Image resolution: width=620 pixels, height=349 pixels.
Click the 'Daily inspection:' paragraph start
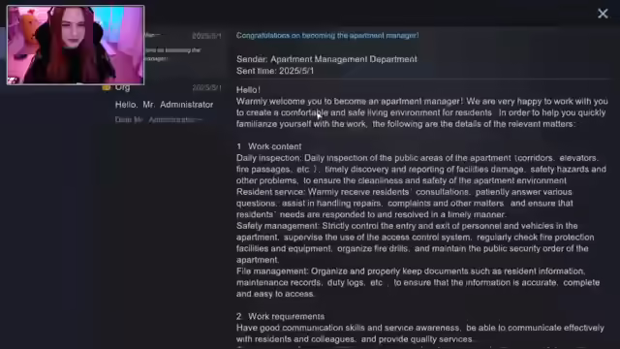tap(269, 158)
